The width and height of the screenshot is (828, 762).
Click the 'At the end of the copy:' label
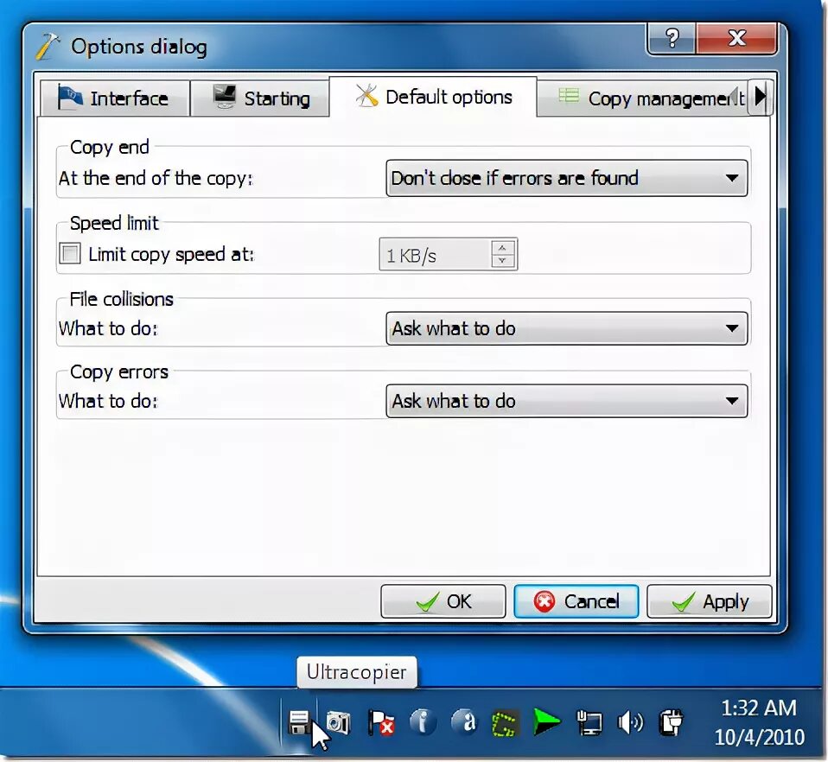pyautogui.click(x=156, y=178)
